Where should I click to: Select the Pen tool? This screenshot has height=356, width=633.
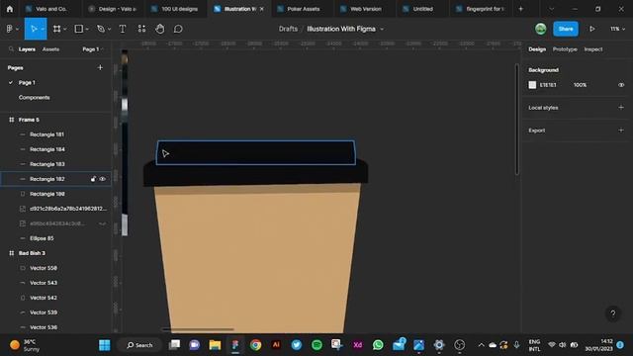click(101, 29)
